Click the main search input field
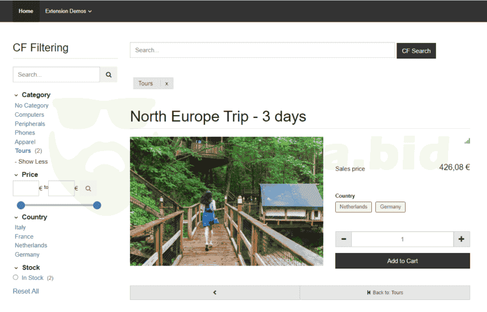The width and height of the screenshot is (487, 312). click(x=262, y=50)
